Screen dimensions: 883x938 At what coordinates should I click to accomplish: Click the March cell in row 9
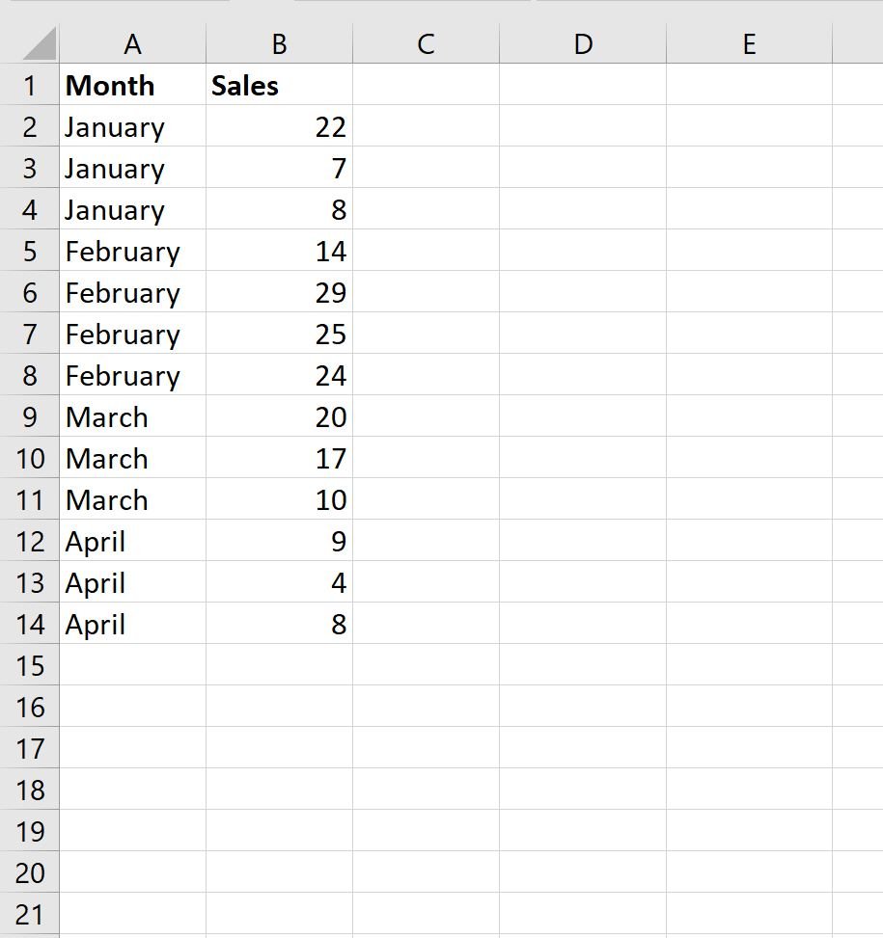click(133, 415)
